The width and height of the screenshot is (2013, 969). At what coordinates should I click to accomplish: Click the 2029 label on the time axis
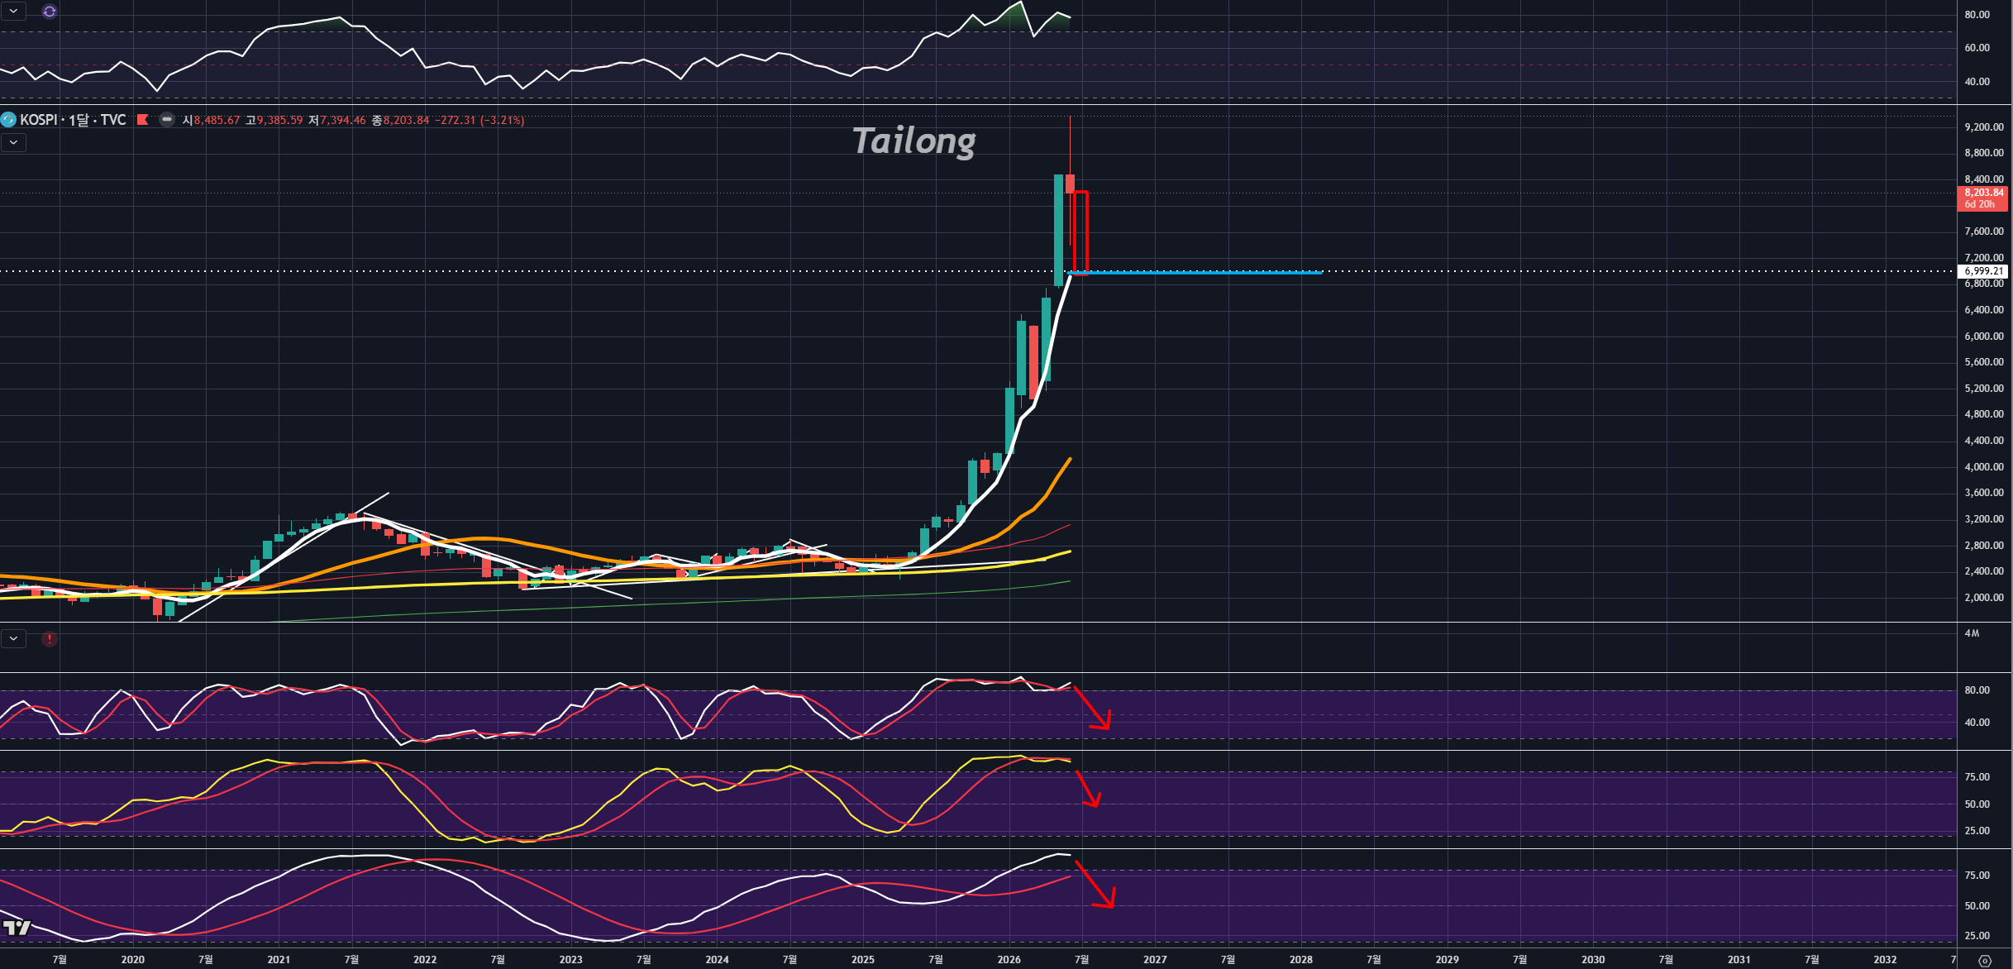[1447, 960]
